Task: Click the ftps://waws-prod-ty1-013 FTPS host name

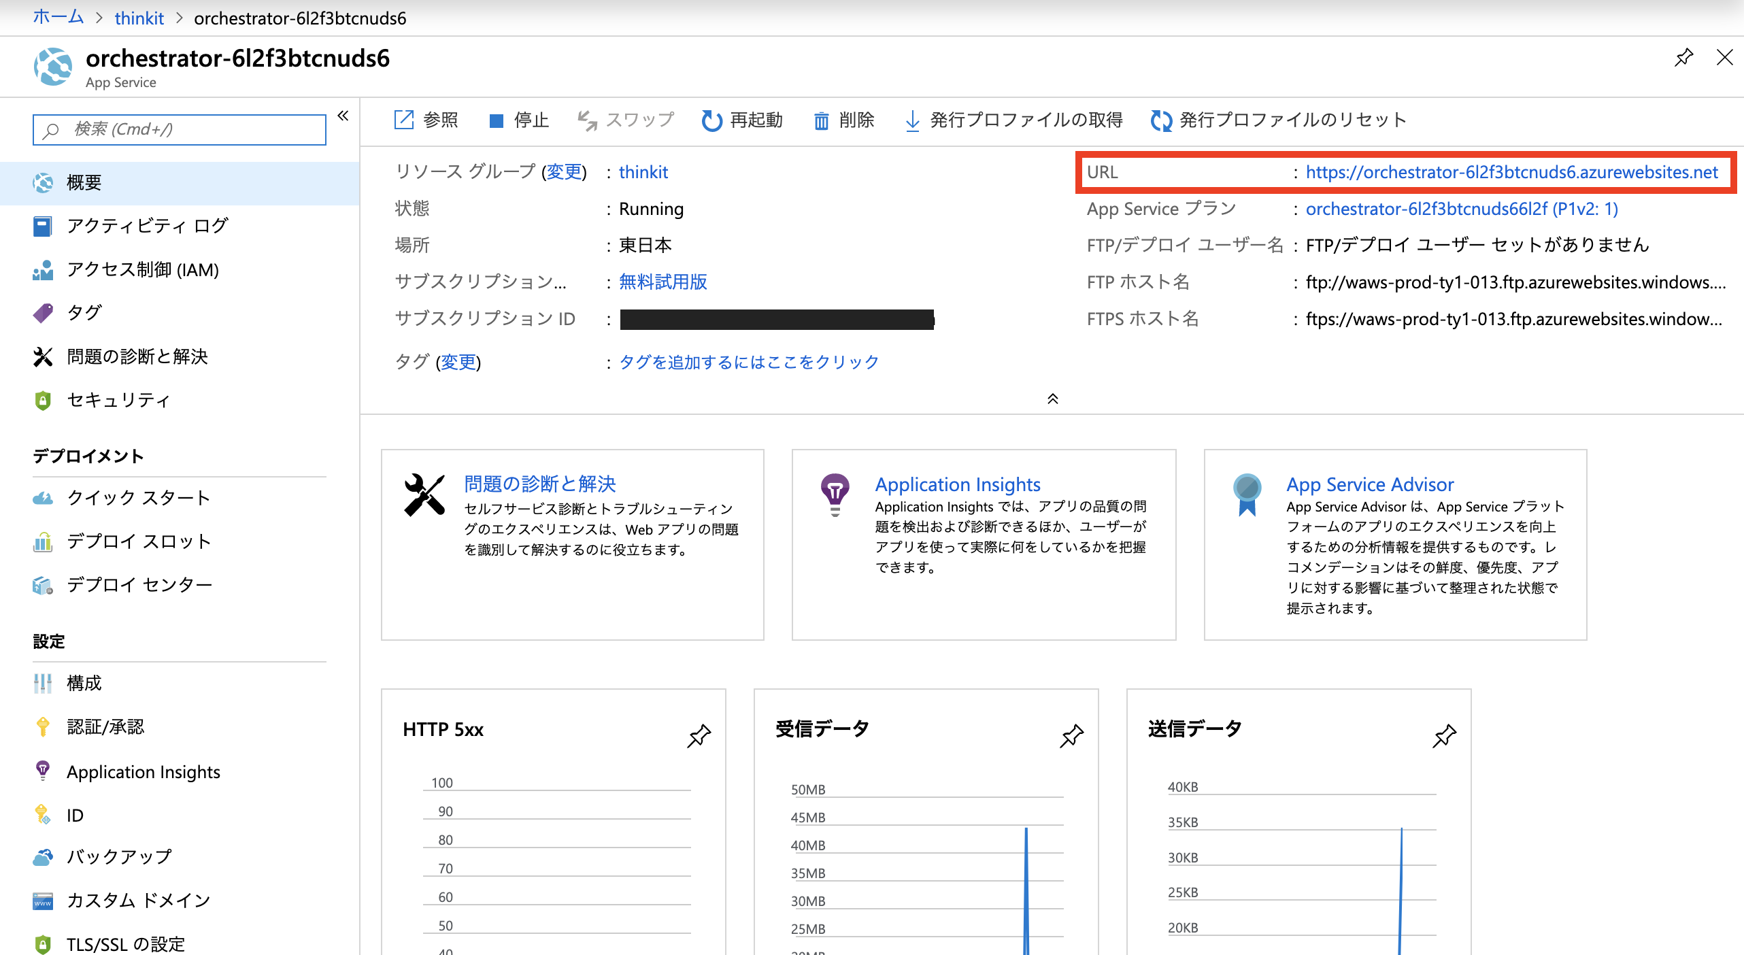Action: click(x=1514, y=319)
